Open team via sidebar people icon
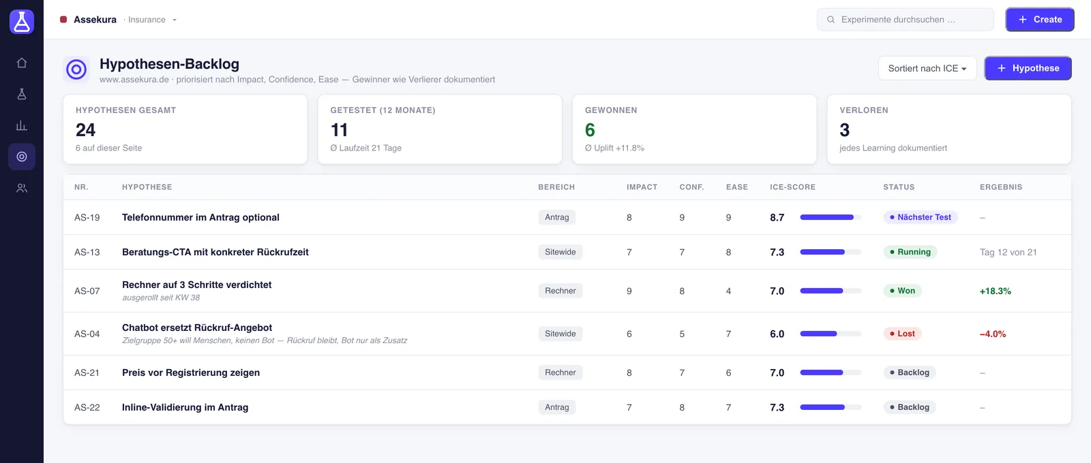Image resolution: width=1091 pixels, height=463 pixels. coord(22,188)
